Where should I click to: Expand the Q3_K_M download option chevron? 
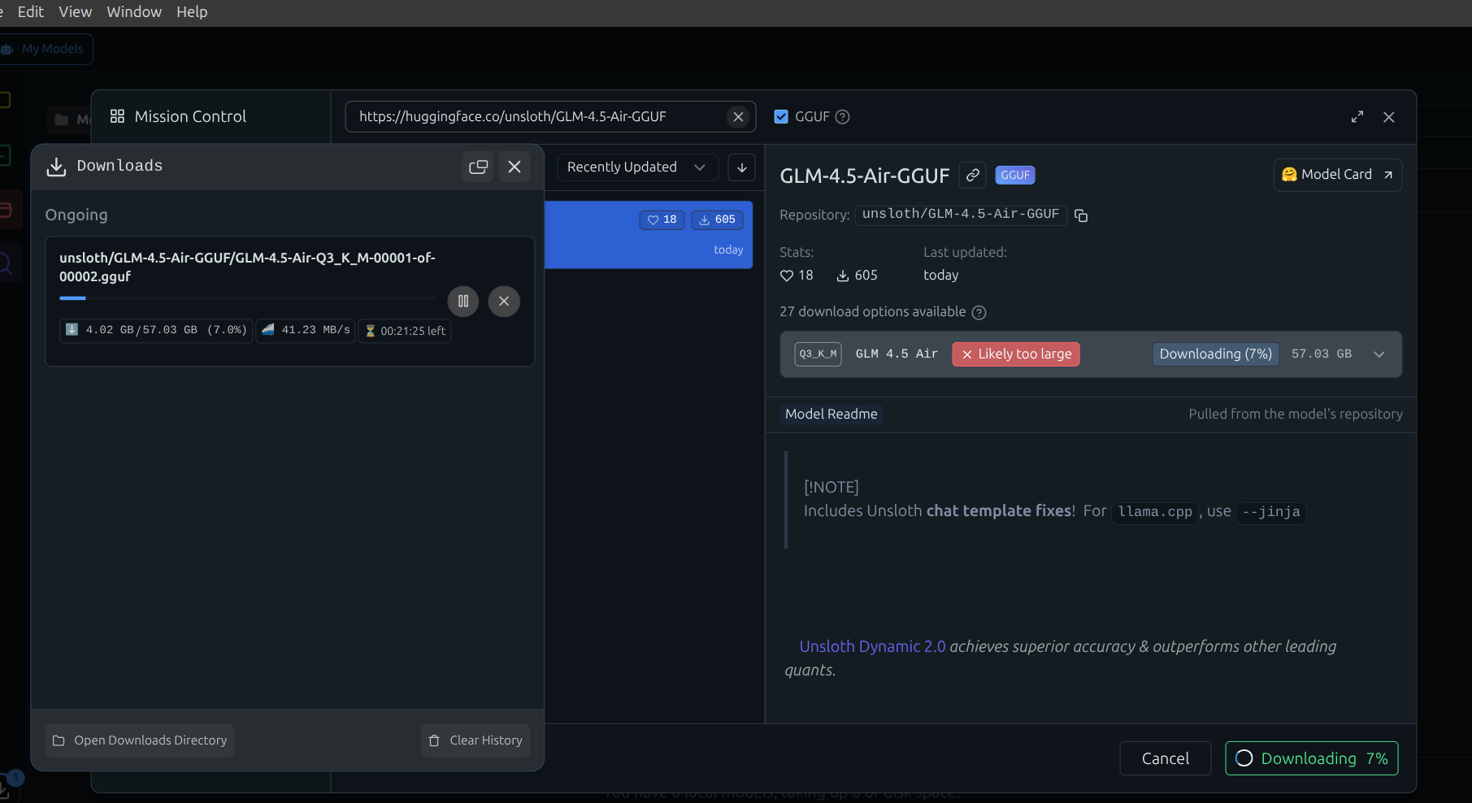tap(1379, 354)
